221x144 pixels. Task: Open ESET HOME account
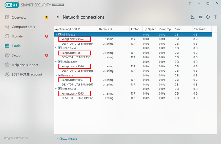click(x=27, y=74)
